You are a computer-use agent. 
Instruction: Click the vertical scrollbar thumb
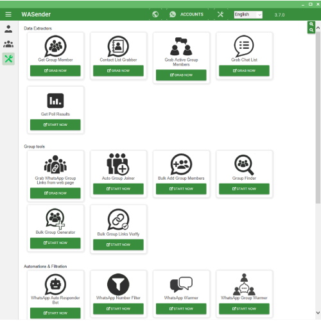pos(318,117)
